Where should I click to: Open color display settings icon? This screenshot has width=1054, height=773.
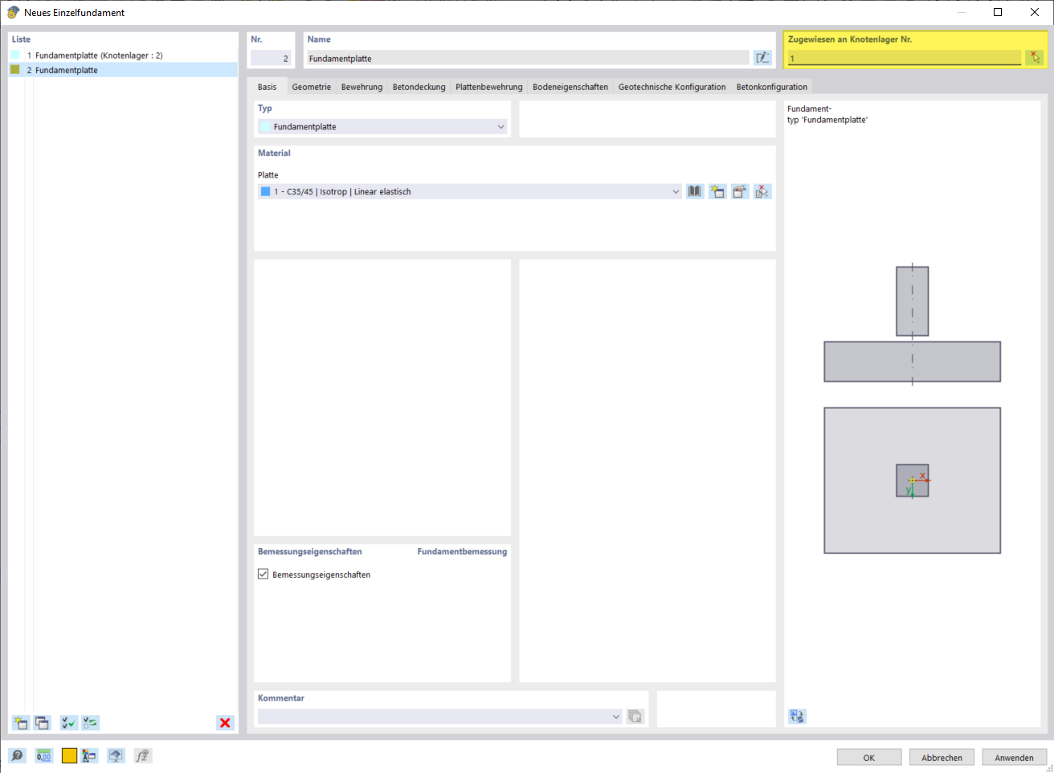[89, 756]
